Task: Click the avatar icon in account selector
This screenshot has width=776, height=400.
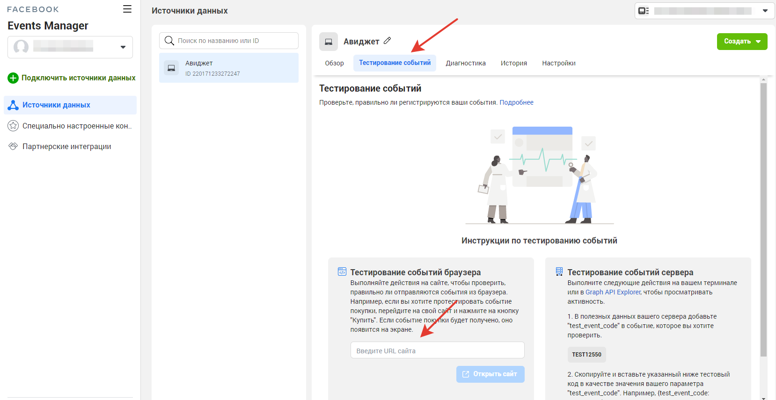Action: coord(21,47)
